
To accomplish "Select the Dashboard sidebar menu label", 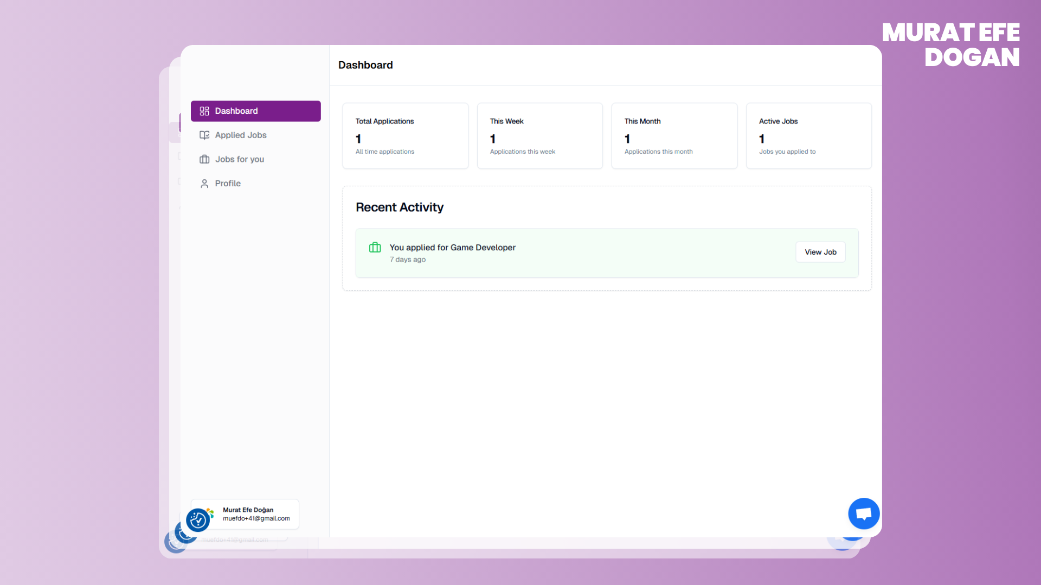I will [236, 111].
